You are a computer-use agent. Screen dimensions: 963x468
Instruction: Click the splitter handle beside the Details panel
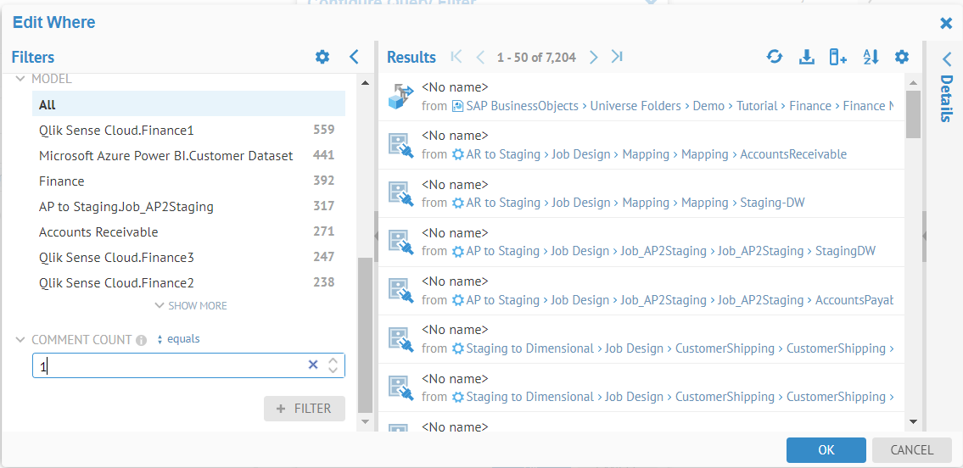925,237
